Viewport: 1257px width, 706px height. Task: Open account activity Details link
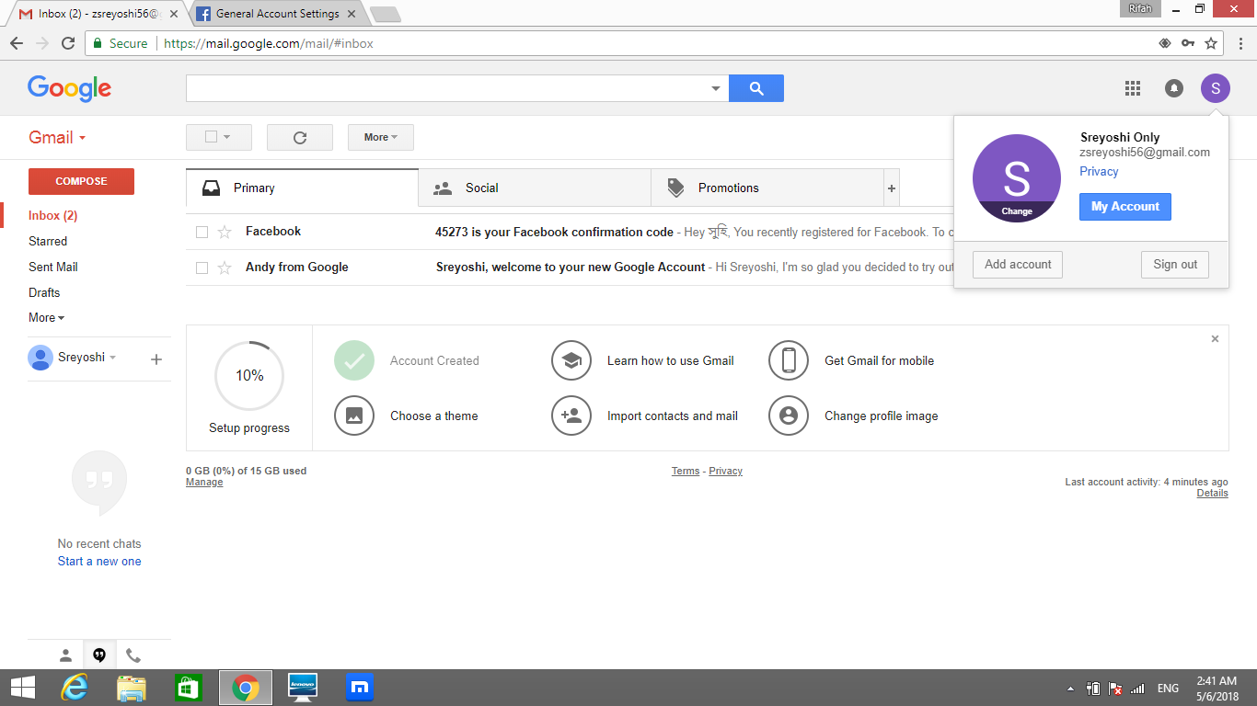coord(1212,494)
